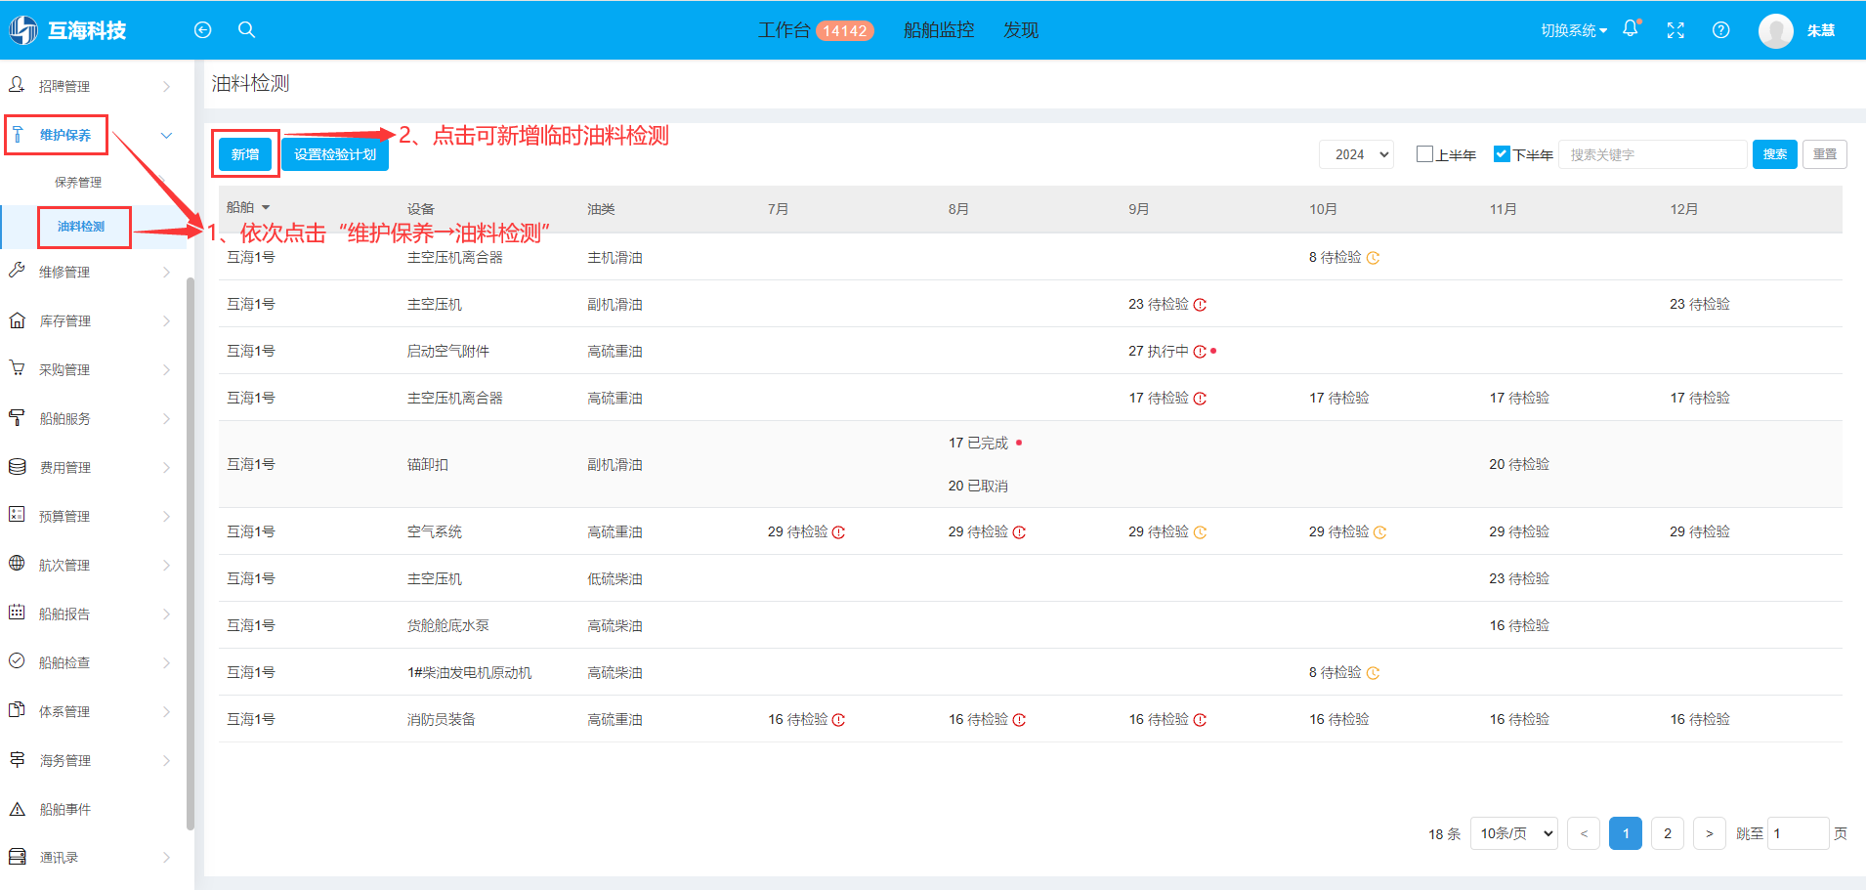Click yellow clock icon beside 主空压机离合器 8 待检验
Image resolution: width=1866 pixels, height=890 pixels.
[x=1373, y=258]
